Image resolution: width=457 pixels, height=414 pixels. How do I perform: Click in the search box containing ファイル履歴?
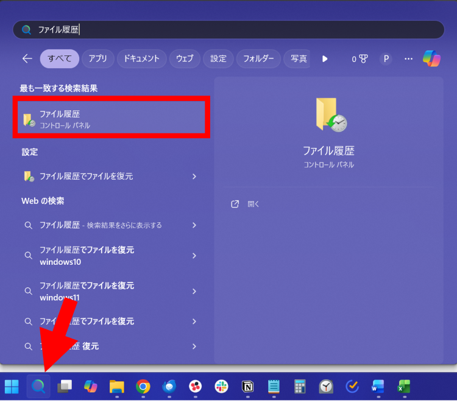click(x=228, y=29)
